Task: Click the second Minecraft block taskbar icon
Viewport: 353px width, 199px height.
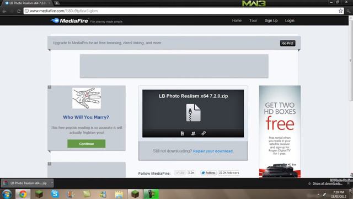Action: [x=135, y=194]
